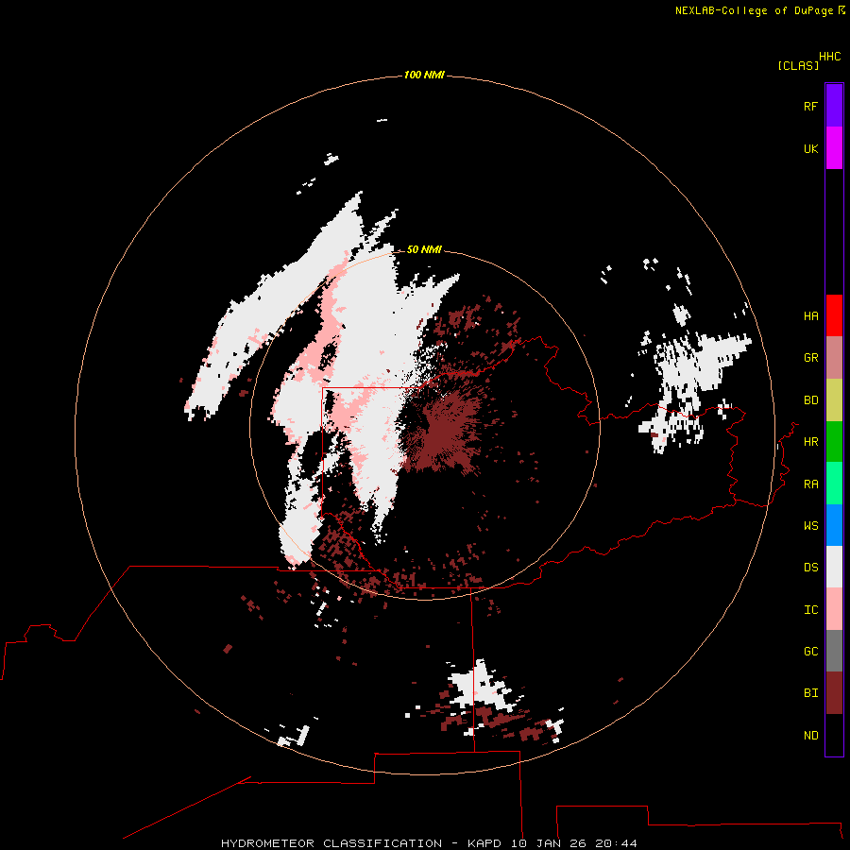Click the GR legend label
850x850 pixels.
coord(810,358)
